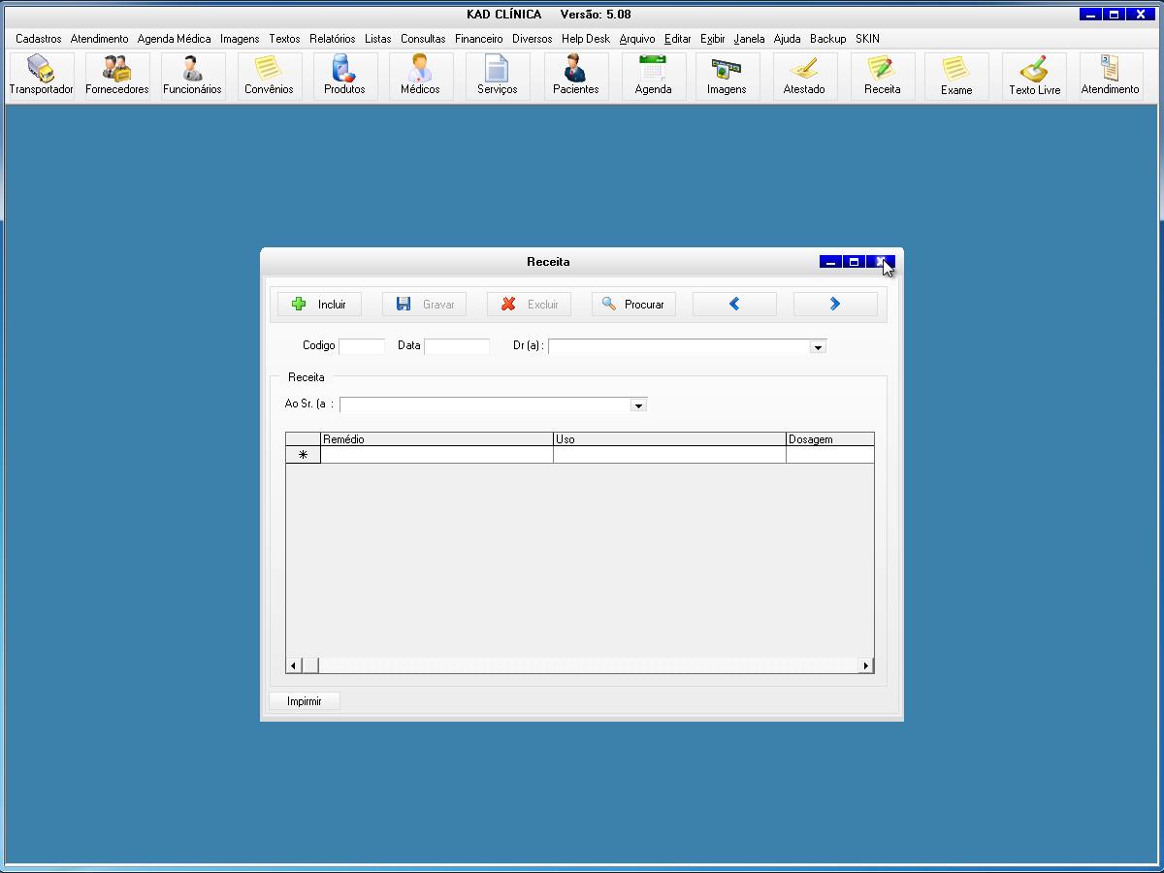
Task: Click the Imprimir button
Action: (x=305, y=700)
